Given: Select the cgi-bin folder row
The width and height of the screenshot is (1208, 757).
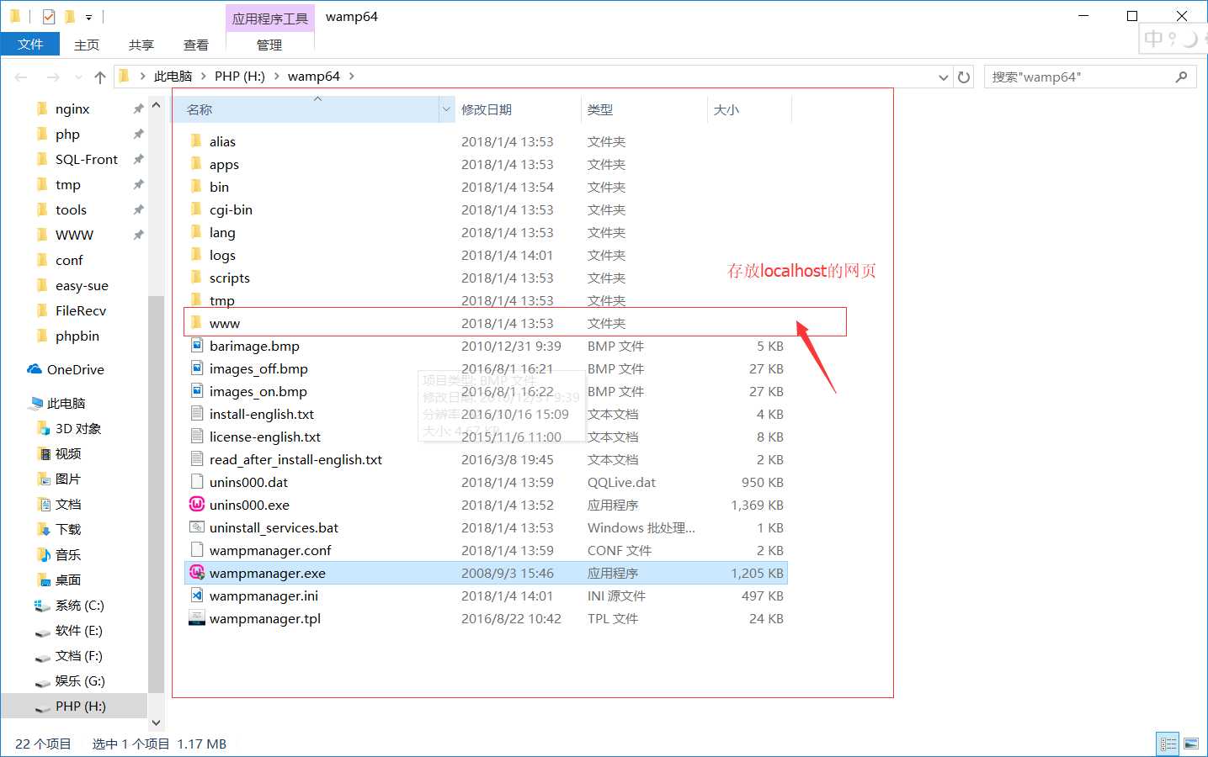Looking at the screenshot, I should tap(487, 209).
